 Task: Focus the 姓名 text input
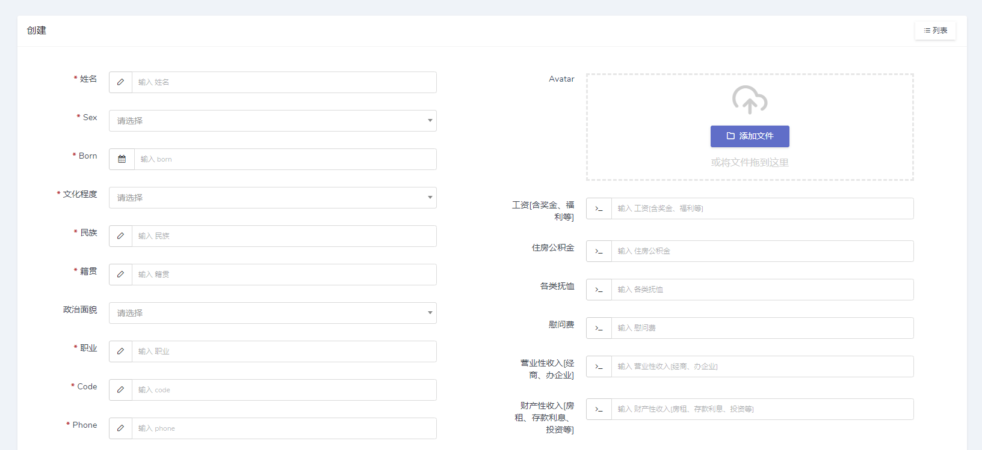pos(284,82)
